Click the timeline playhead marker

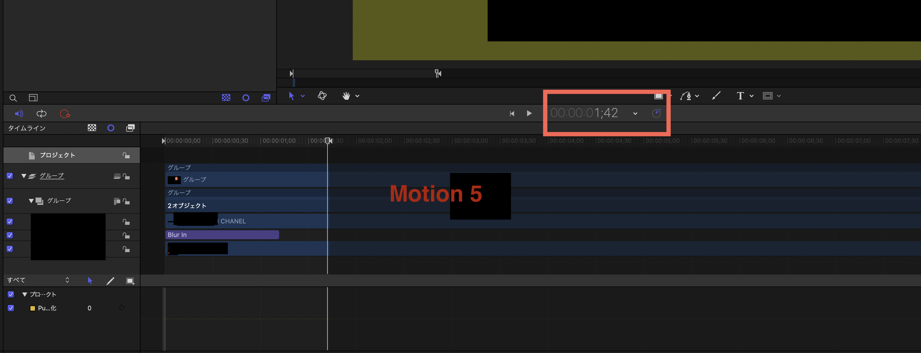pyautogui.click(x=327, y=141)
